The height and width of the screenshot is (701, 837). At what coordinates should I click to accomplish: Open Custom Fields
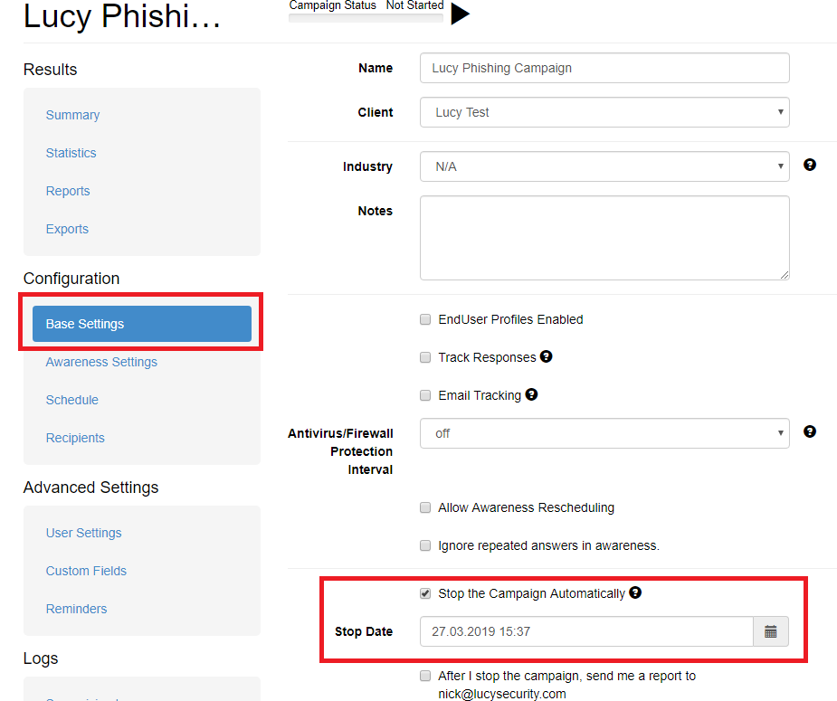coord(86,571)
